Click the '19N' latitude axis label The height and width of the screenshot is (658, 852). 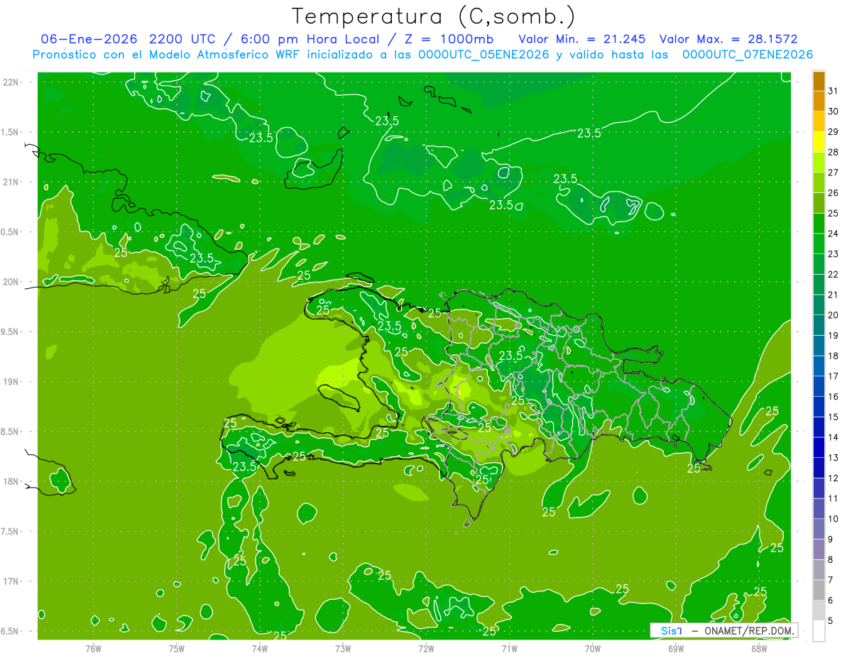pos(11,382)
